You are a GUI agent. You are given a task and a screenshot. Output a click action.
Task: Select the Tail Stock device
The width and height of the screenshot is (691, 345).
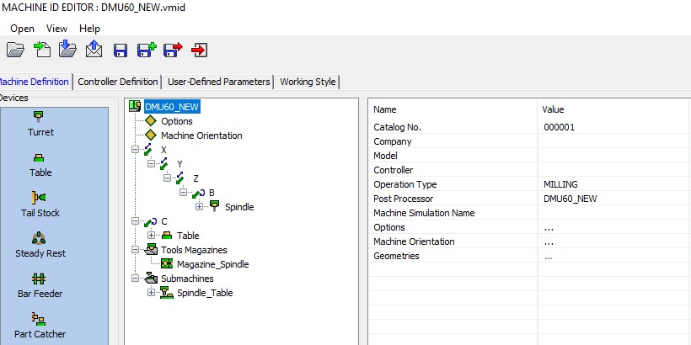tap(40, 204)
